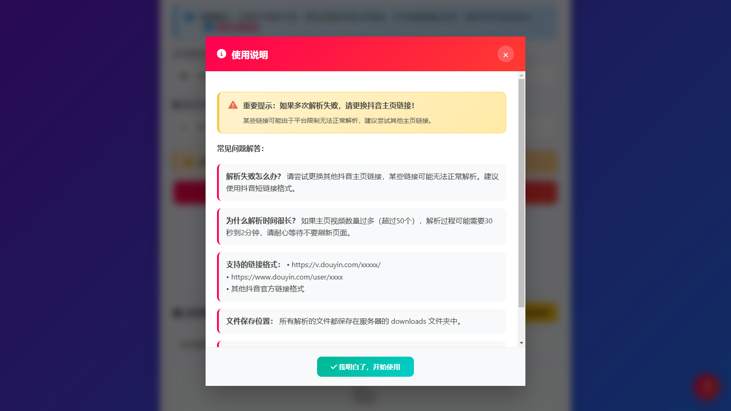Screen dimensions: 731x411
Task: Click the blurred yellow button behind dialog
Action: pos(541,313)
